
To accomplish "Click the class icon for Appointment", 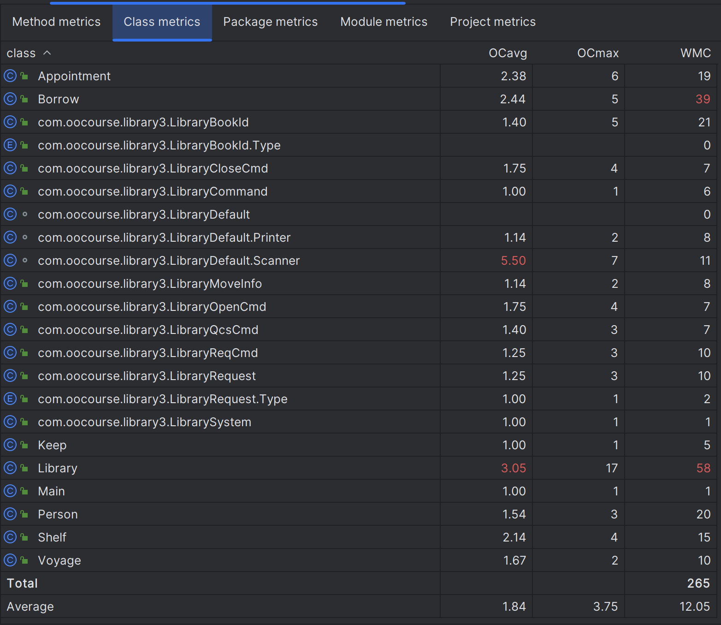I will pos(10,76).
